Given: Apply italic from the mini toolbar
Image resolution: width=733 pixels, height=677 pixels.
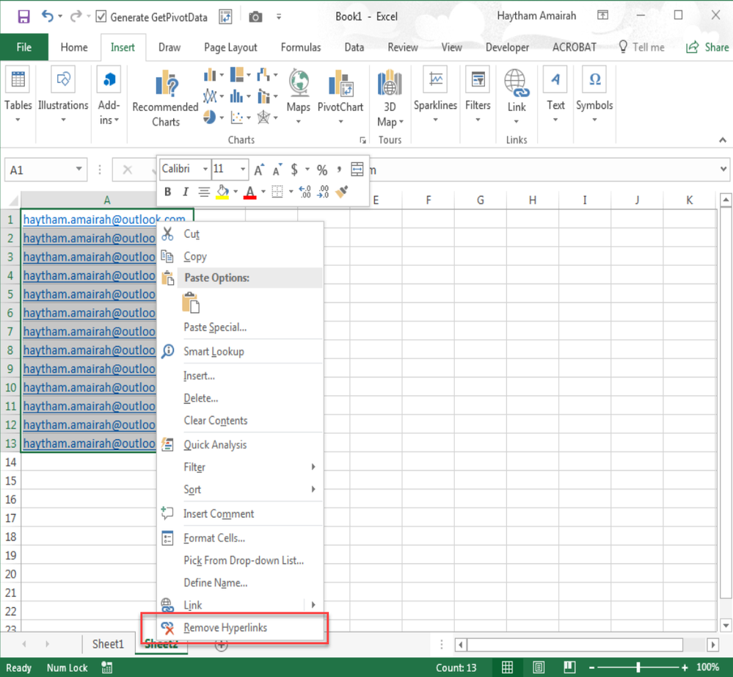Looking at the screenshot, I should [x=185, y=192].
